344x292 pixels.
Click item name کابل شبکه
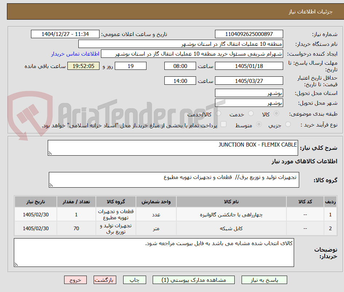231,228
